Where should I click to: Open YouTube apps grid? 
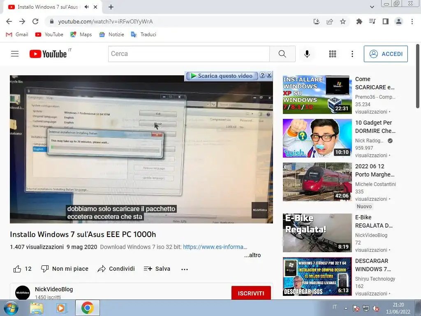pyautogui.click(x=332, y=54)
